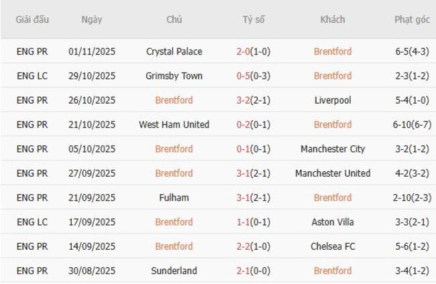Click the Phạt góc column header
The image size is (436, 284).
412,19
